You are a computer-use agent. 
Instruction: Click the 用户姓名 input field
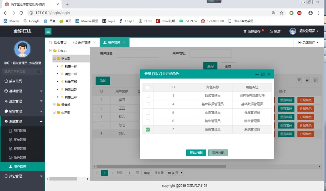pyautogui.click(x=138, y=53)
